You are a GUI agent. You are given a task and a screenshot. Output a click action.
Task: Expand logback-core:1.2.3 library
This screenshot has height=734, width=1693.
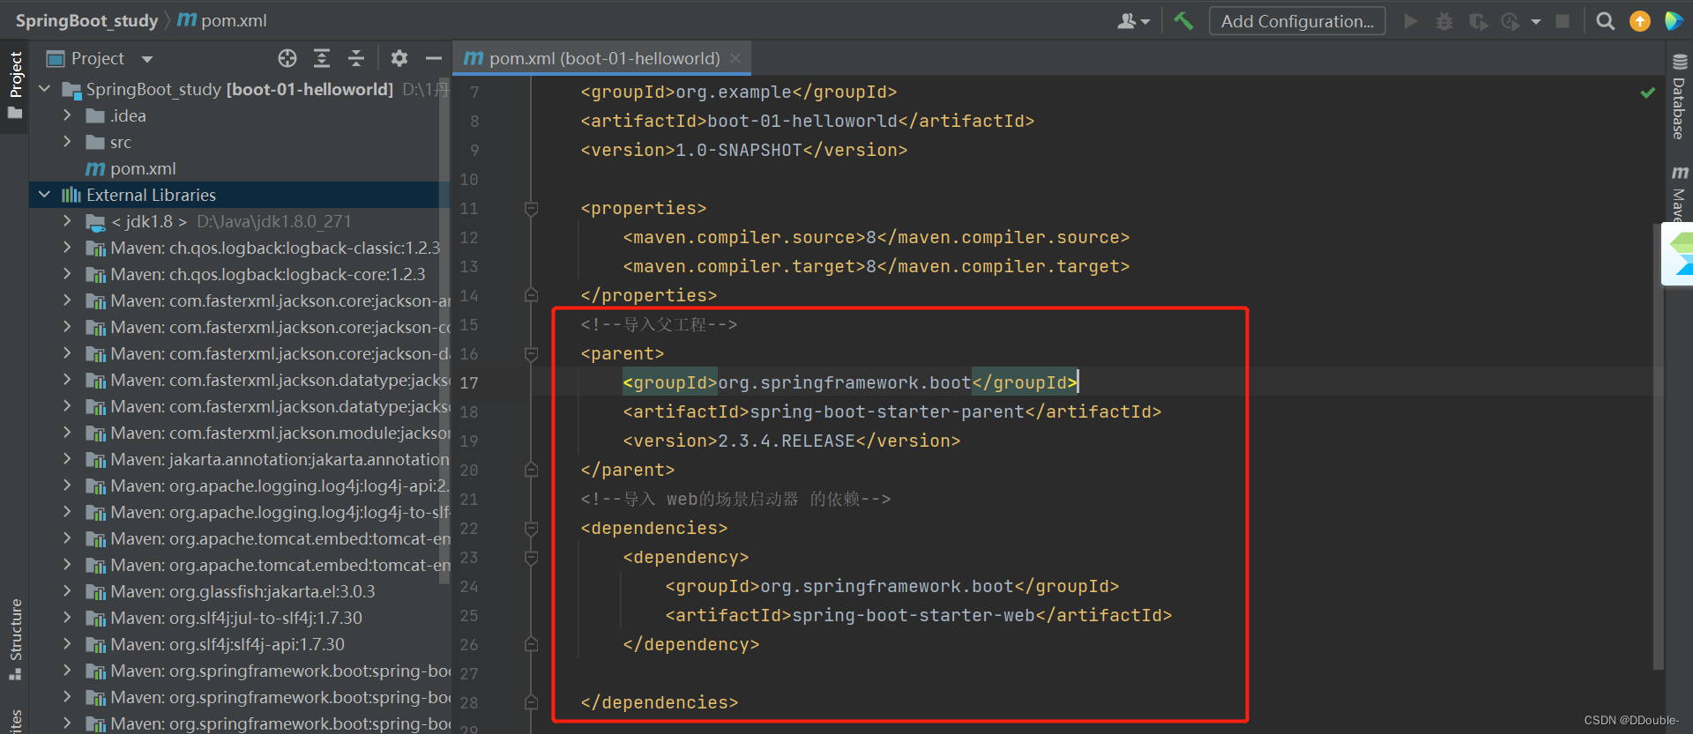[68, 274]
